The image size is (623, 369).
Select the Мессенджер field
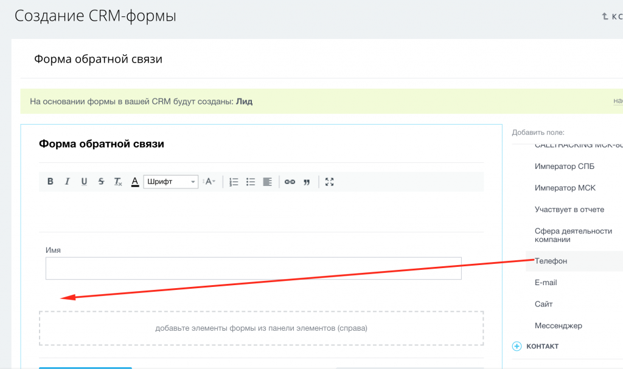559,325
